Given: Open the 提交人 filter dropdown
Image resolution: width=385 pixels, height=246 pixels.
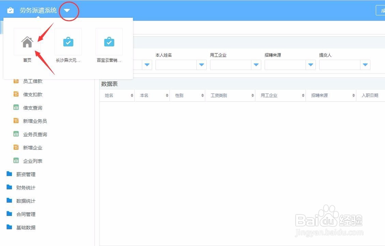Looking at the screenshot, I should 365,65.
